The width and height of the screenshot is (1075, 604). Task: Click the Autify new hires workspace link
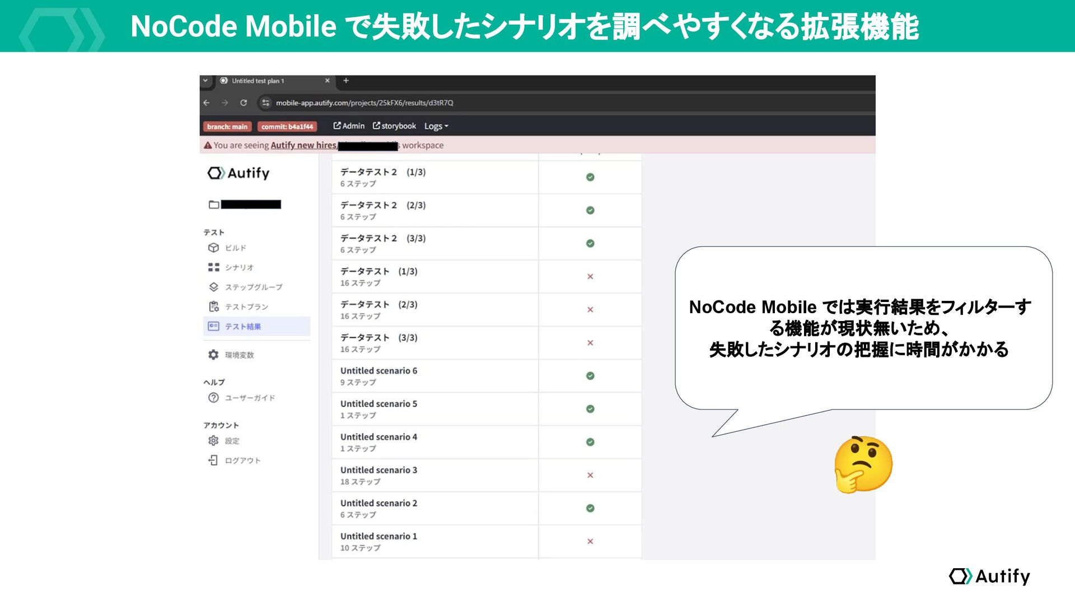(303, 145)
